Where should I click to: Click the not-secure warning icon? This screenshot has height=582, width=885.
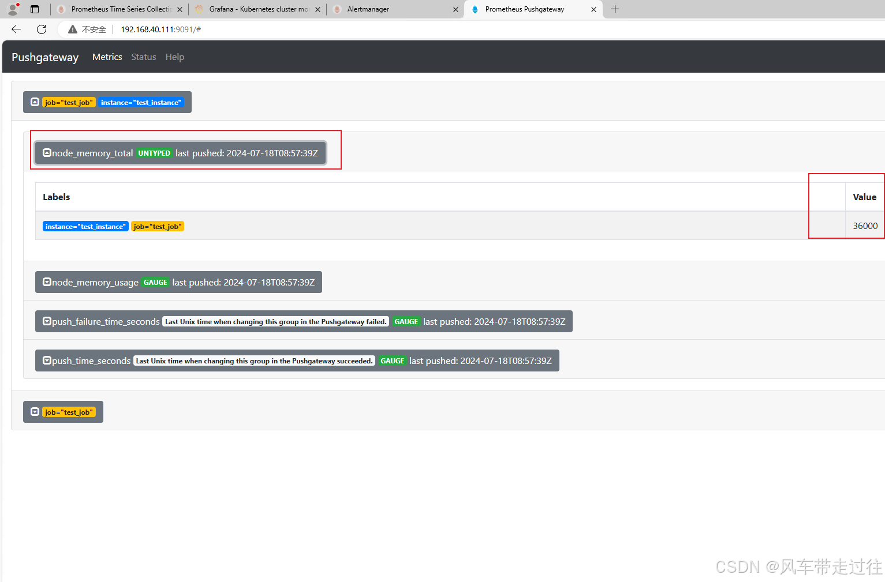pos(73,29)
